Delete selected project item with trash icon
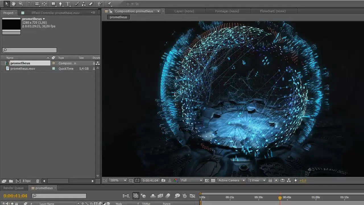Screen dimensions: 364x205 [x=38, y=181]
